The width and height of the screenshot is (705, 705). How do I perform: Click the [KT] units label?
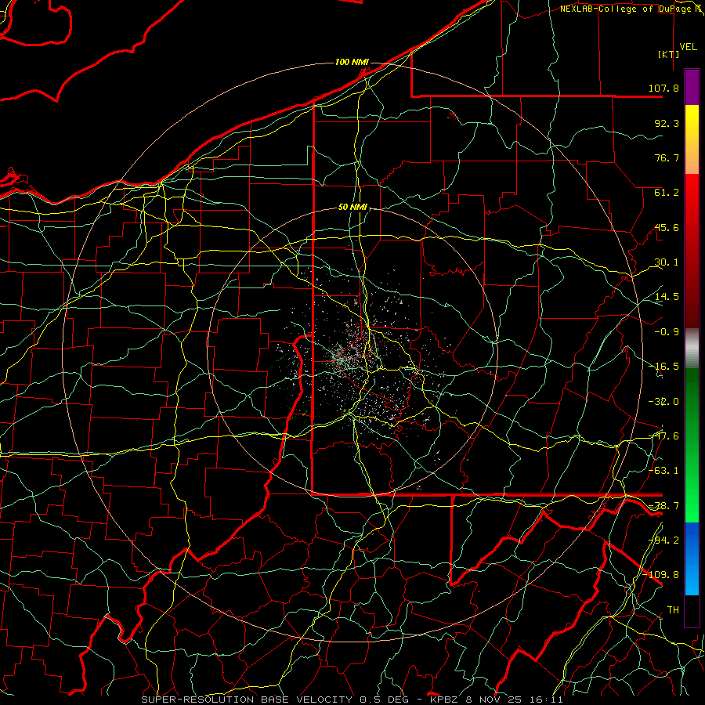pos(669,54)
